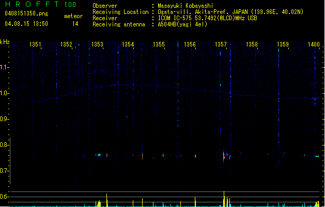Click the 1359 time marker
Image resolution: width=325 pixels, height=207 pixels.
point(283,44)
